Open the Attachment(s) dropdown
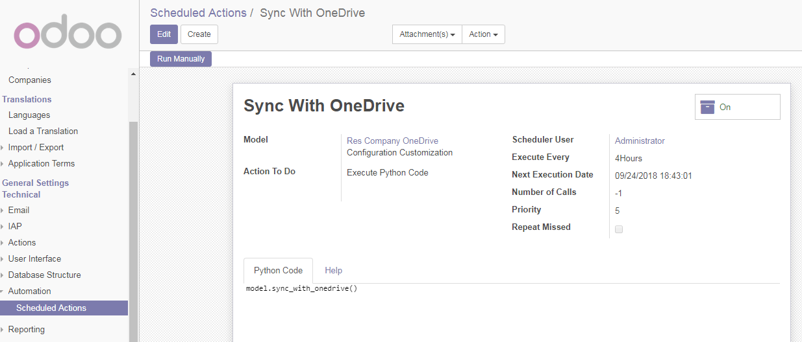 click(x=427, y=34)
